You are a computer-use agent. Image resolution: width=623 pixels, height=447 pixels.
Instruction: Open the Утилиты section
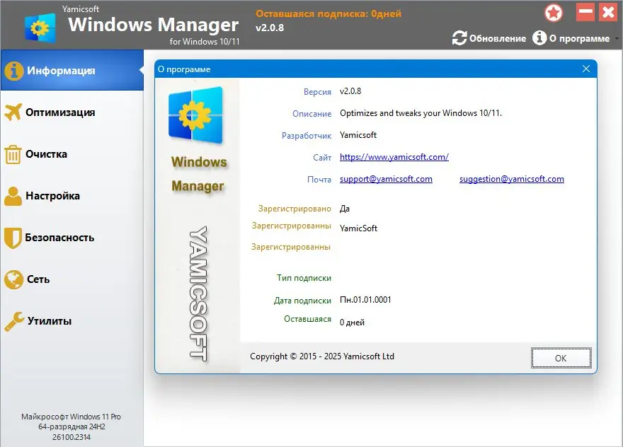(x=72, y=321)
